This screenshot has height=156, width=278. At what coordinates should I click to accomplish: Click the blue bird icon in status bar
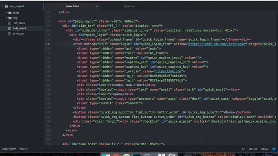tap(274, 149)
